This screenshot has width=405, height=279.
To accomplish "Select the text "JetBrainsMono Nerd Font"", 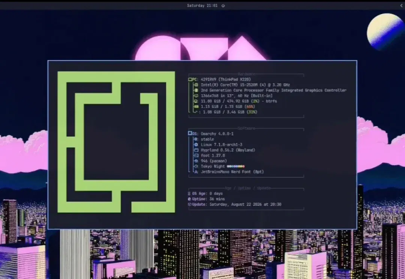I will tap(226, 171).
